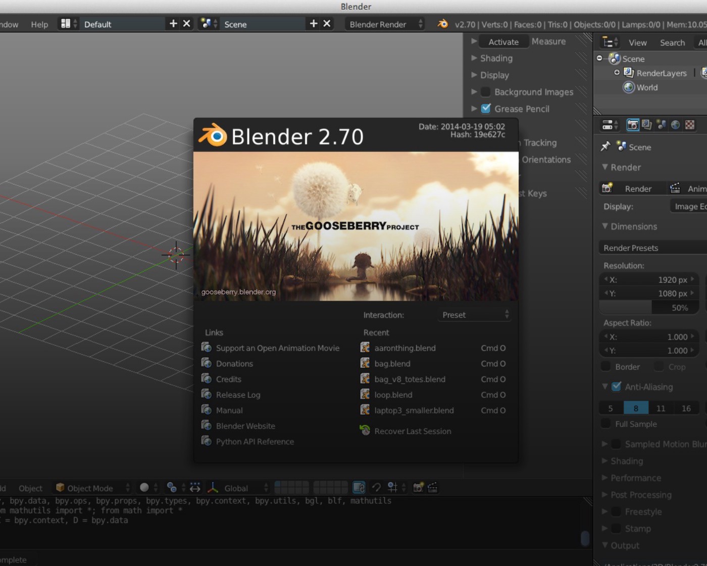Open the Outliner editor type selector icon

click(610, 42)
